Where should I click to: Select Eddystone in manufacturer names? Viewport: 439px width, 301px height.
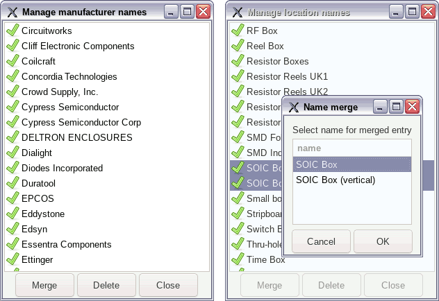point(107,214)
